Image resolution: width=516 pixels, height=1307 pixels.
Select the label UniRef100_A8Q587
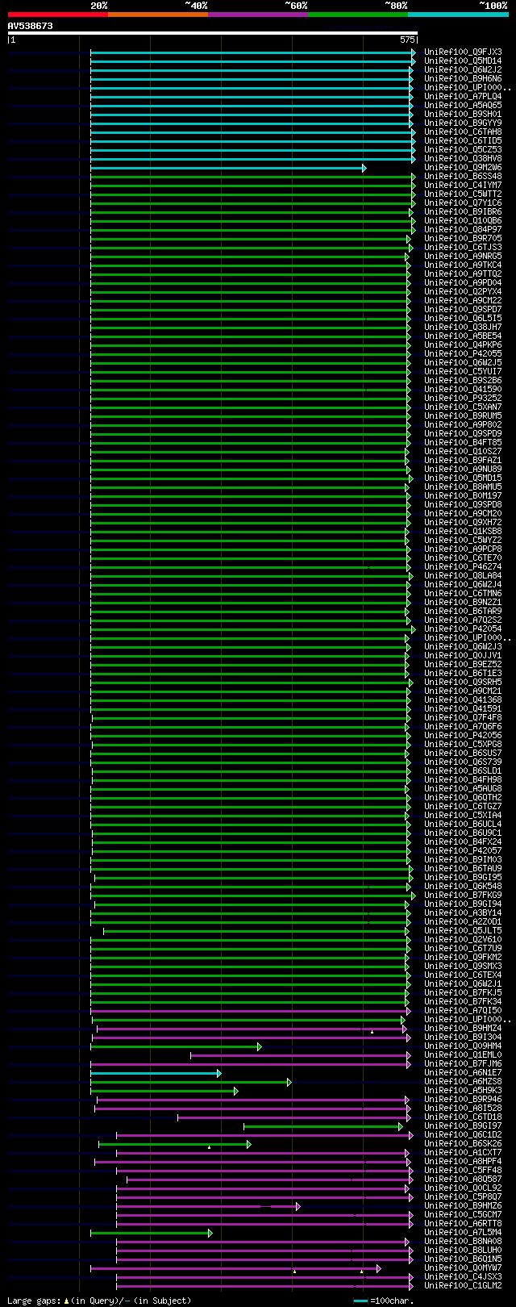pyautogui.click(x=463, y=1180)
